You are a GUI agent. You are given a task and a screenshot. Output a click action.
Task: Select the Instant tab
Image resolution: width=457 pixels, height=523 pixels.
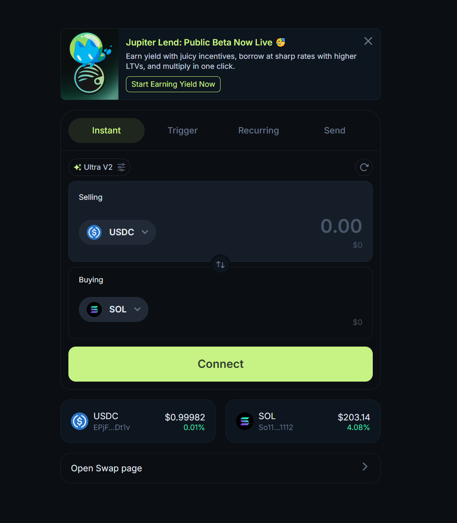tap(106, 131)
